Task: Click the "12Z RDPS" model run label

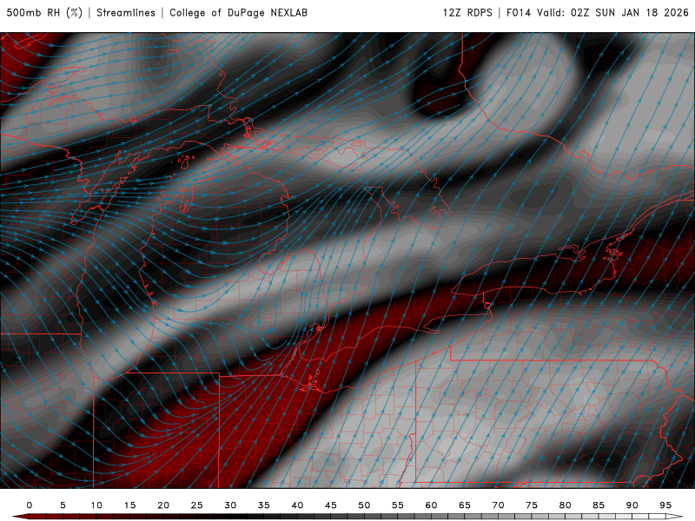Action: point(467,13)
